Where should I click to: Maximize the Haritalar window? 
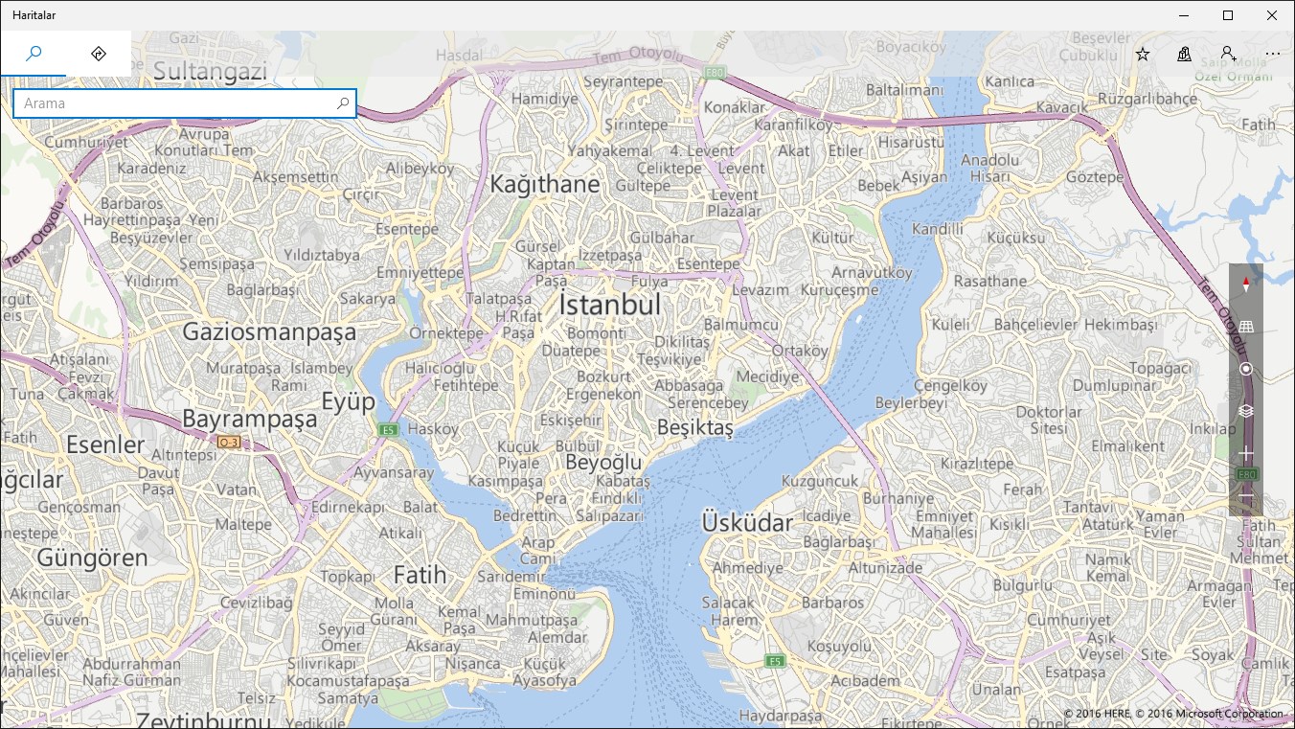1228,14
